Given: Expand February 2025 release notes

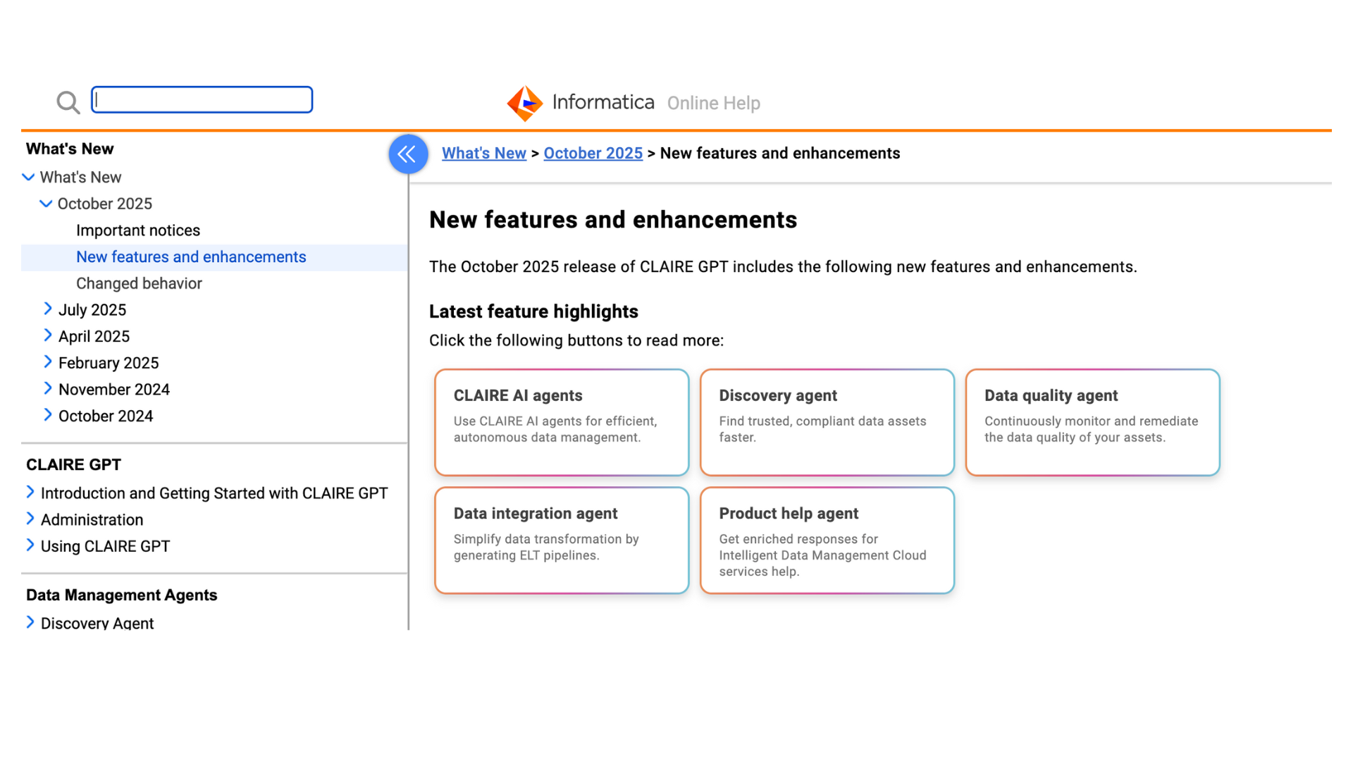Looking at the screenshot, I should click(x=48, y=362).
